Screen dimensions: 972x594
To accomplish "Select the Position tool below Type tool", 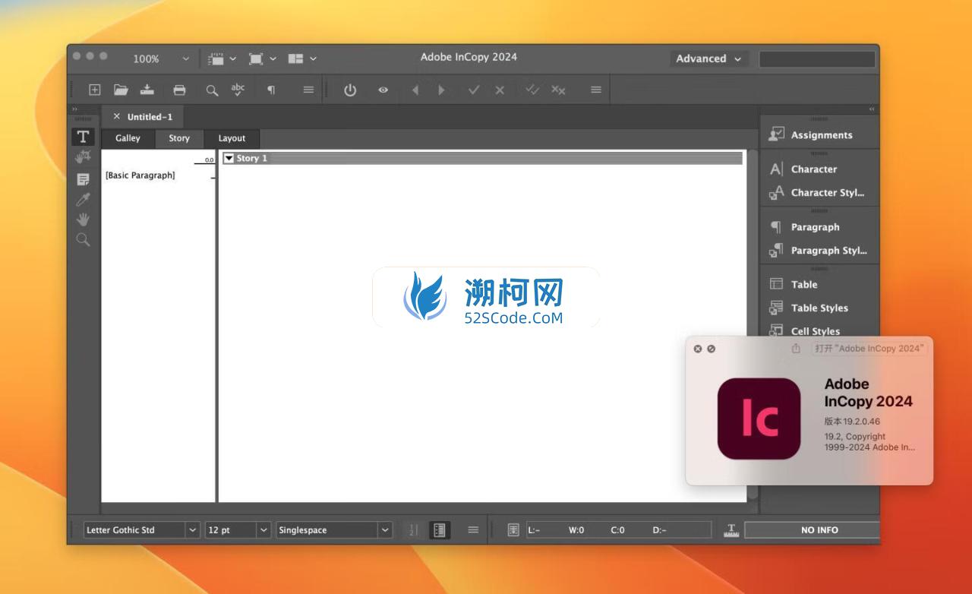I will coord(83,157).
